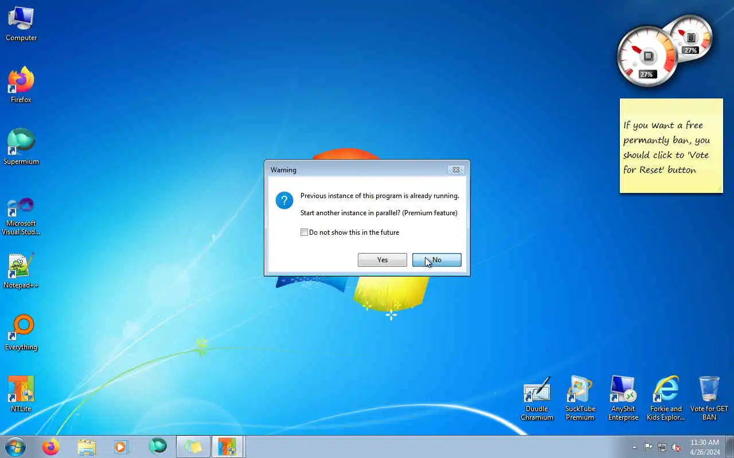Open the Duudle Chramium desktop shortcut
The height and width of the screenshot is (458, 734).
point(537,399)
